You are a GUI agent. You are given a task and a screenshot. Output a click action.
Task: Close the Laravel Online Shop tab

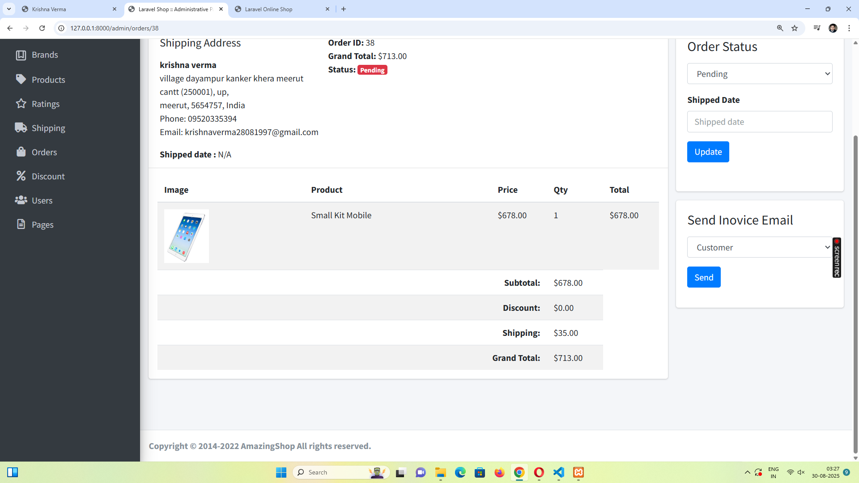(x=327, y=9)
